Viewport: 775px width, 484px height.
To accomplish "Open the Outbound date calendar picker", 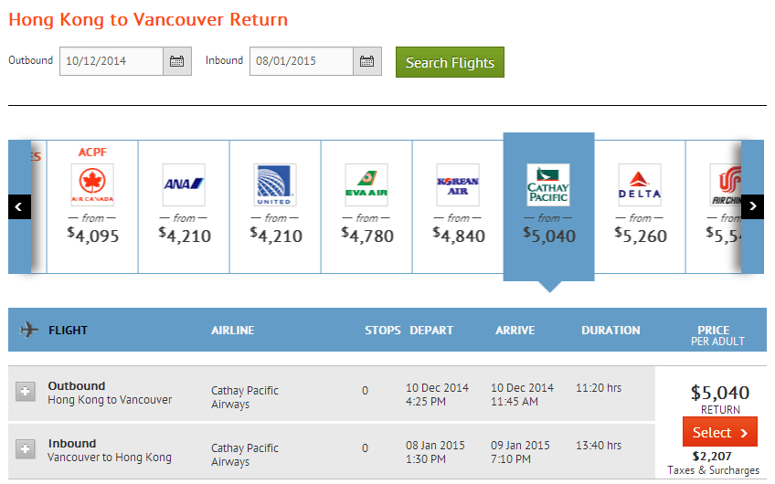I will click(x=177, y=61).
